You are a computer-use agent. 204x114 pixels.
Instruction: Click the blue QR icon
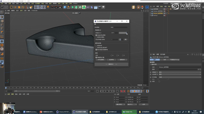click(x=147, y=7)
